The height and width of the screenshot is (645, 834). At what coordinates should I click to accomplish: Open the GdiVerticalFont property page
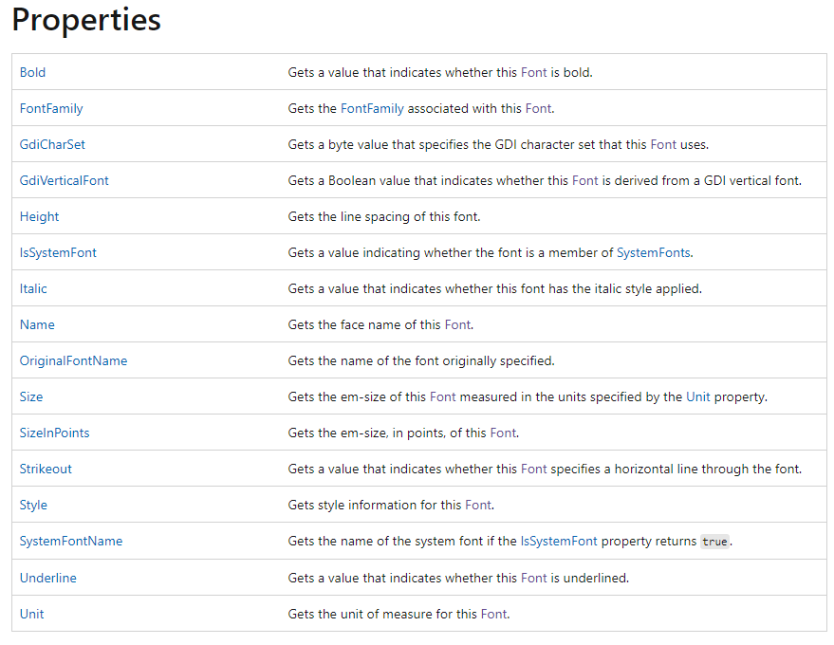[64, 180]
